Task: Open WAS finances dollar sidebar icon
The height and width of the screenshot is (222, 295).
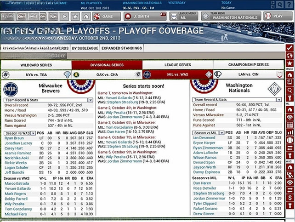Action: [290, 198]
